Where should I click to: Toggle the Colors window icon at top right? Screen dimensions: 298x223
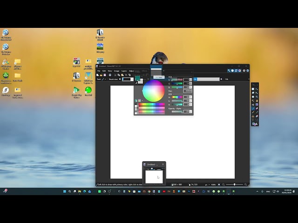coord(240,71)
